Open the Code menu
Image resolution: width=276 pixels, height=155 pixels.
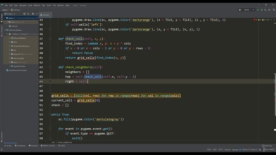[30, 5]
